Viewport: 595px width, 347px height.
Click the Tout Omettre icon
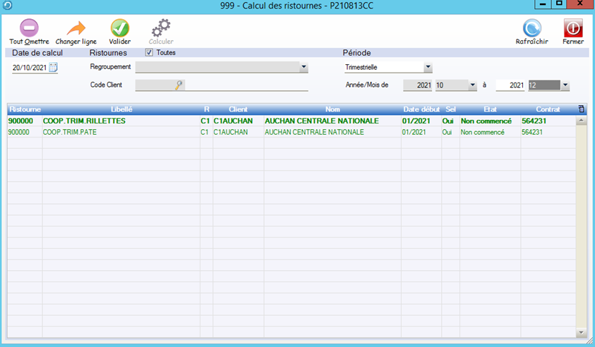point(29,28)
